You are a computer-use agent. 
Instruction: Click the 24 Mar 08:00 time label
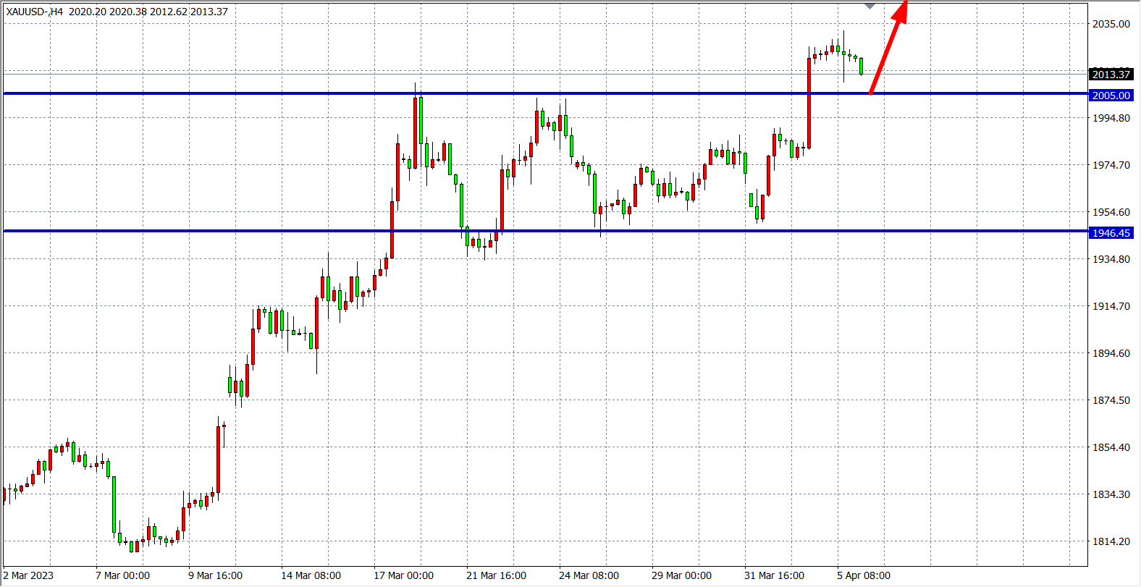pos(589,575)
